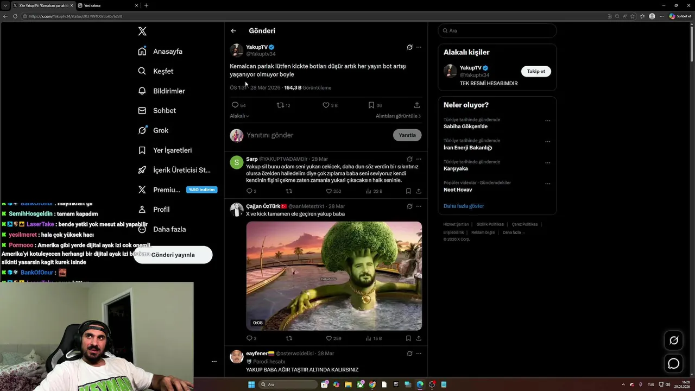The image size is (695, 391).
Task: Open account options dots beside webcam overlay
Action: (x=214, y=362)
